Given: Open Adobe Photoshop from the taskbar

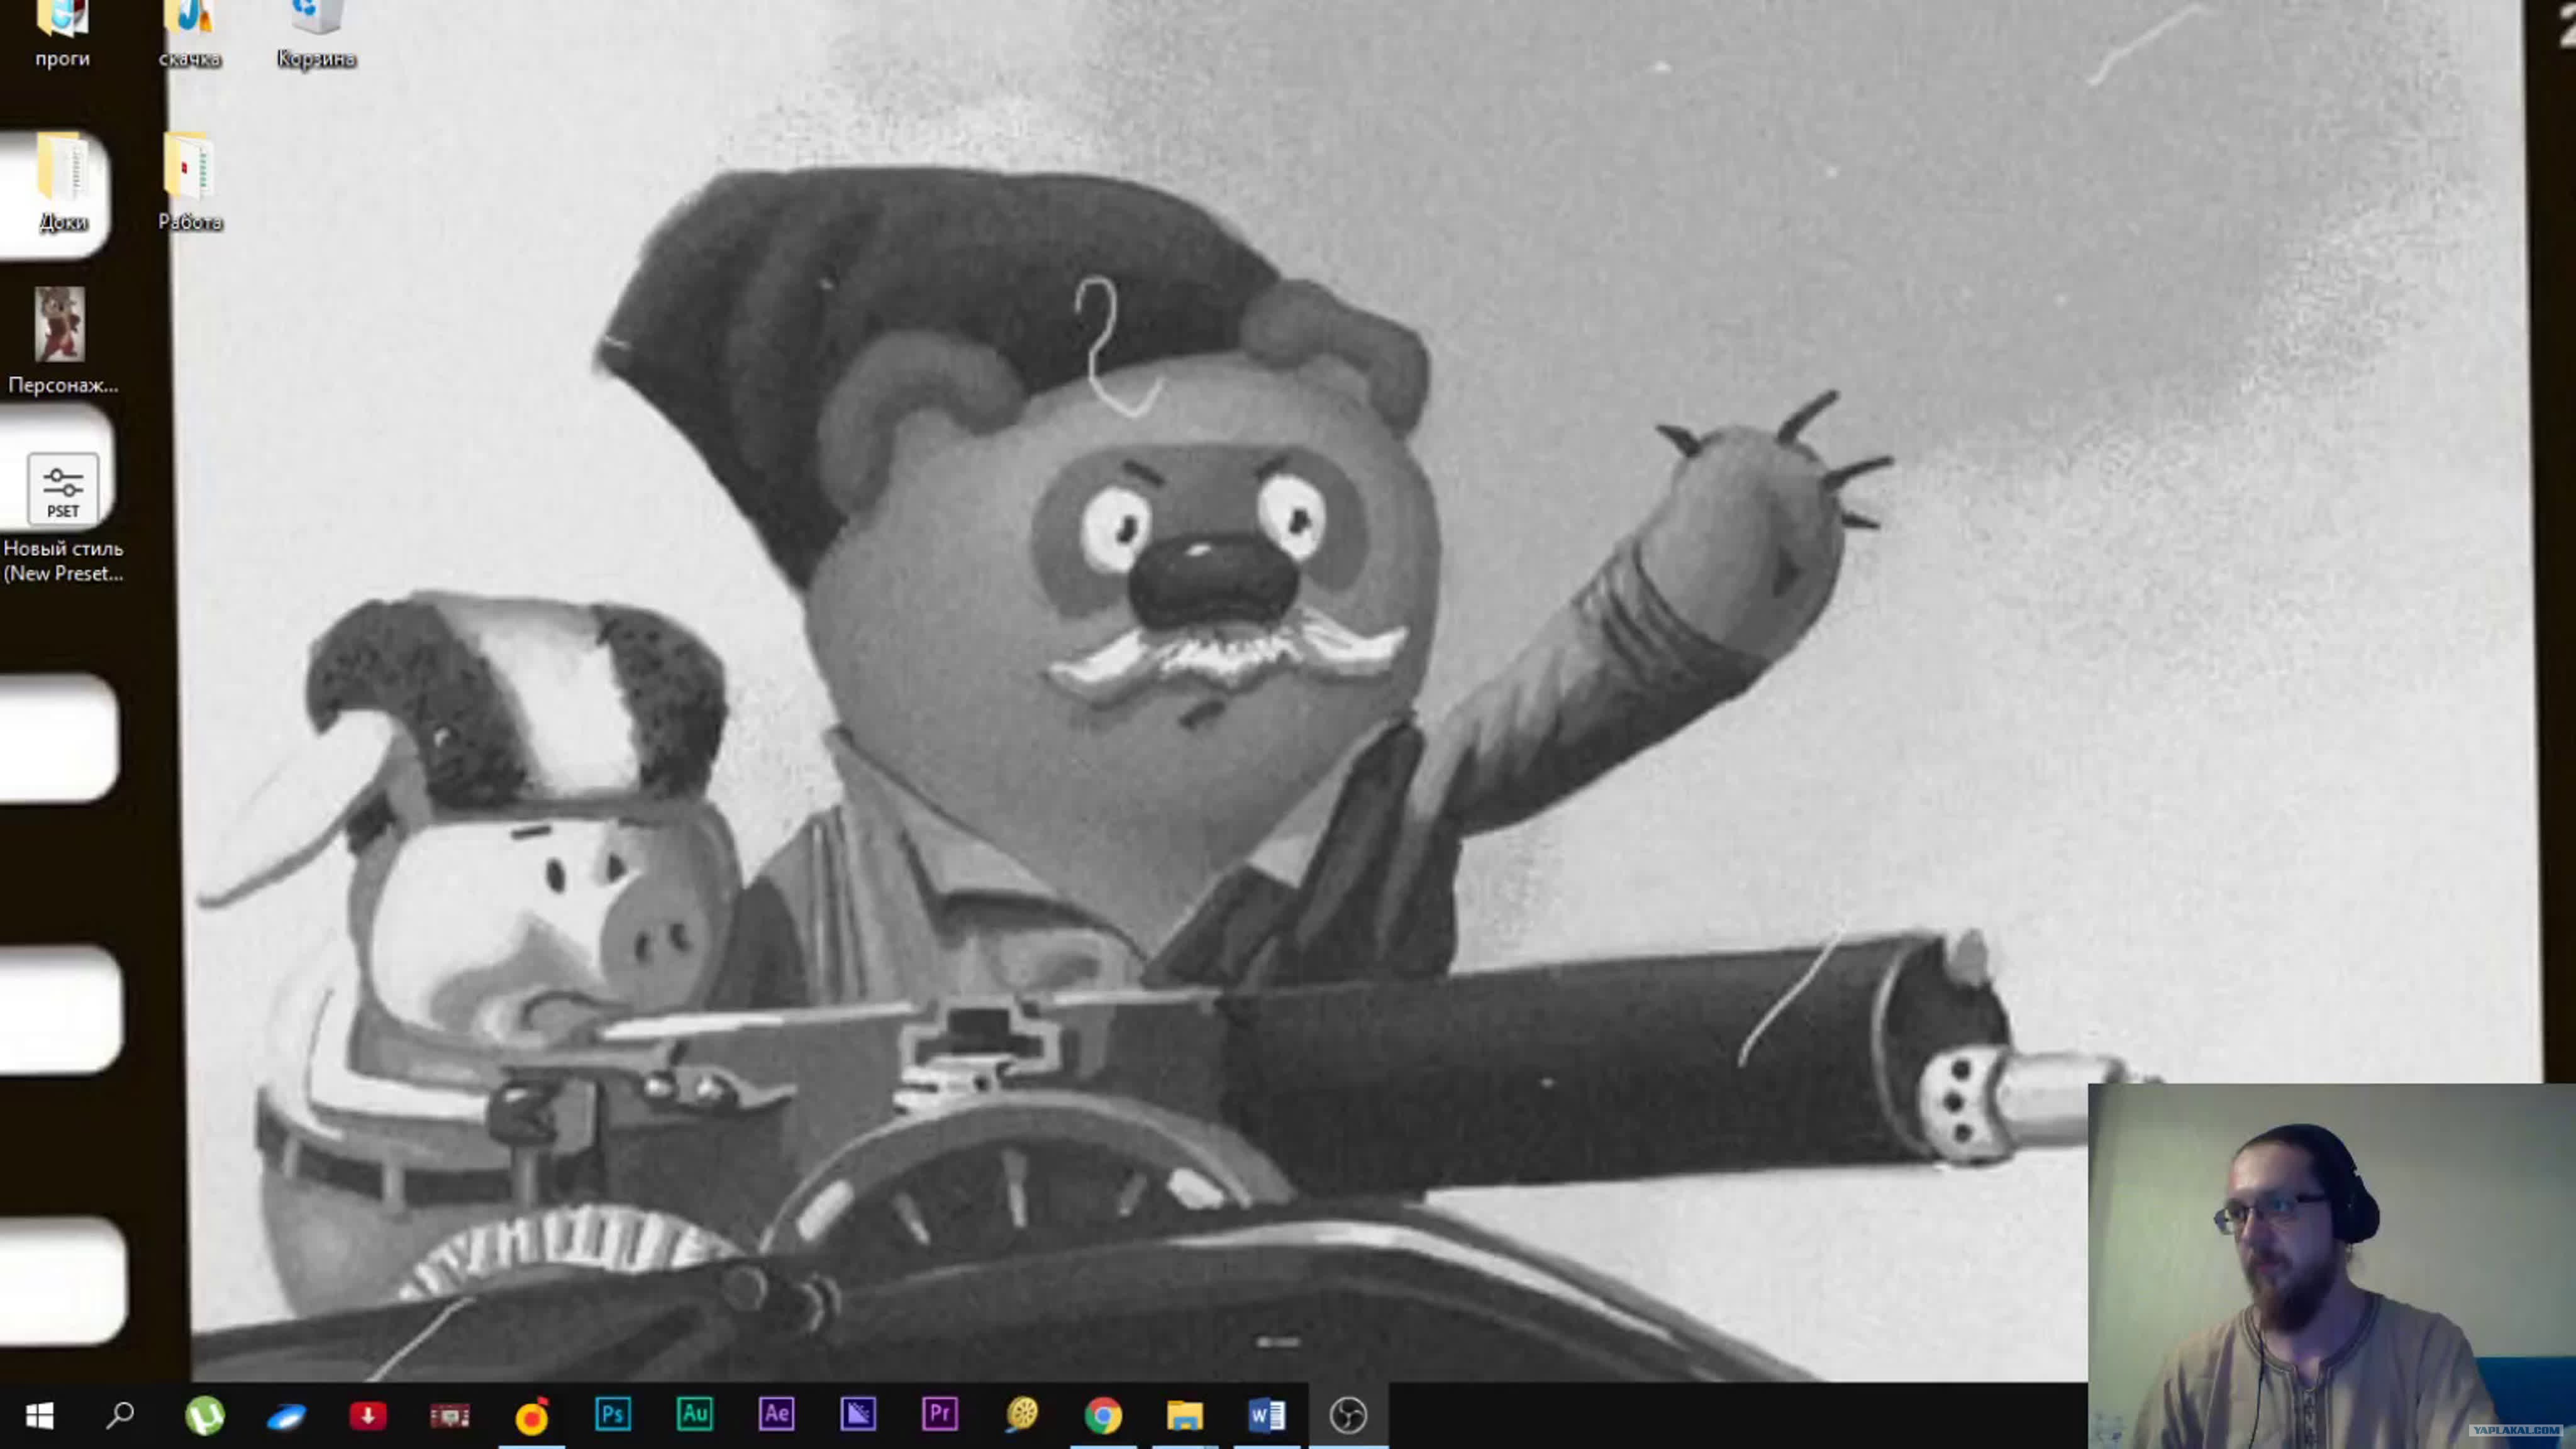Looking at the screenshot, I should click(x=613, y=1414).
